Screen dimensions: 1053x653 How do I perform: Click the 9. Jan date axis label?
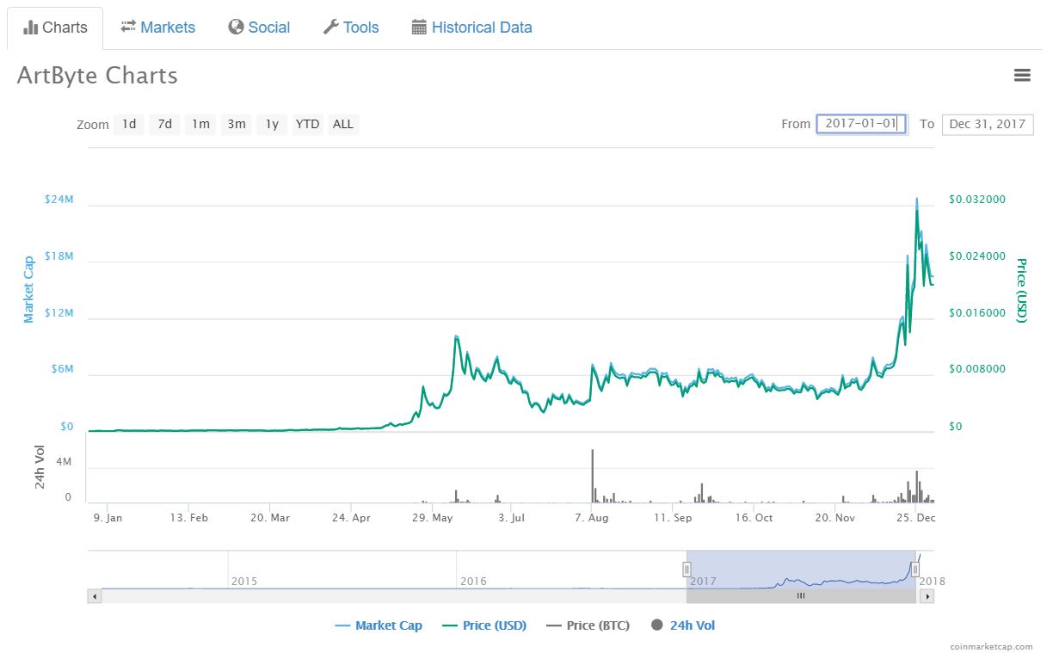(108, 518)
